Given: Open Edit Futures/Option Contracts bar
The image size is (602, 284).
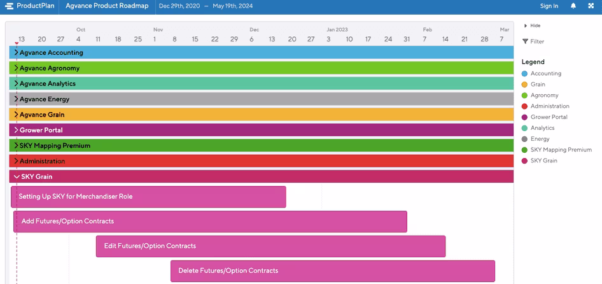Looking at the screenshot, I should tap(270, 246).
